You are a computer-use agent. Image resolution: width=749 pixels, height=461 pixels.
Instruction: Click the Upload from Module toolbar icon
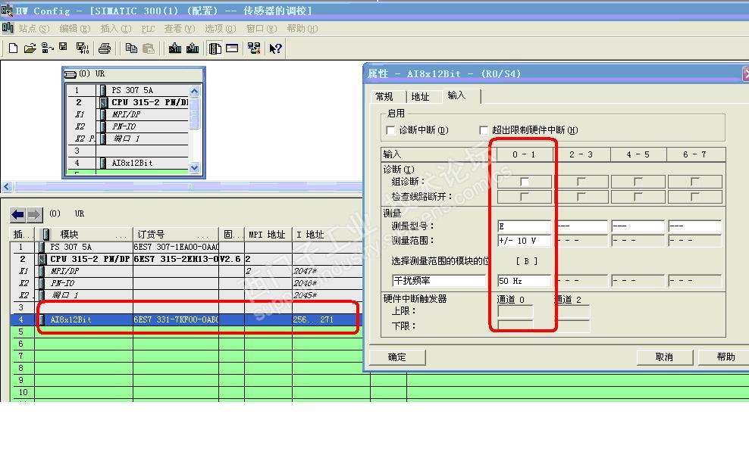tap(193, 48)
